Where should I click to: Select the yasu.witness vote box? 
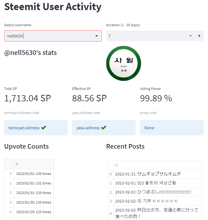point(104,128)
